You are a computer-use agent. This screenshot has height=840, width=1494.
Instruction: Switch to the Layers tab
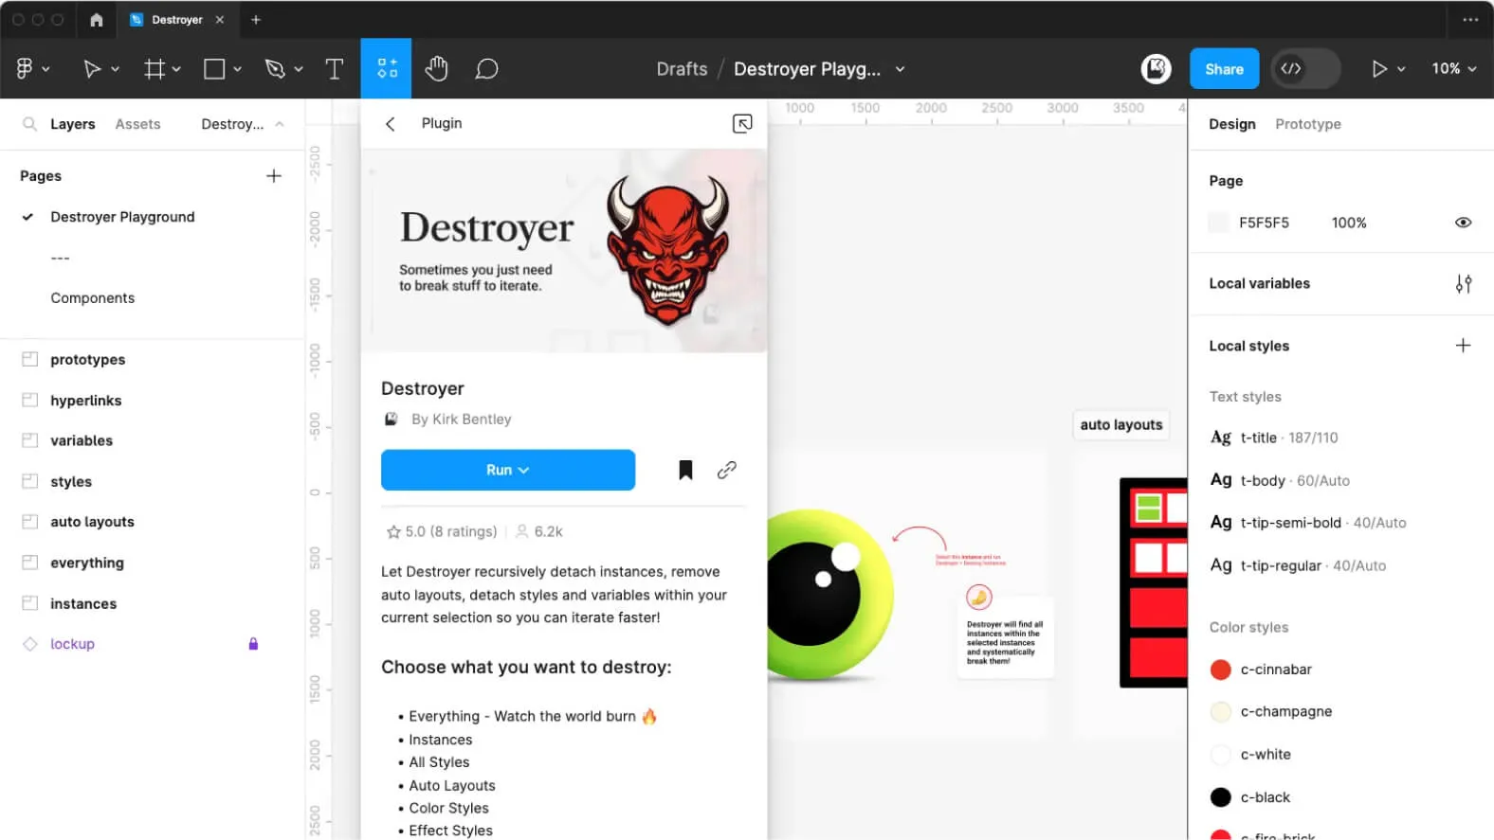coord(72,124)
